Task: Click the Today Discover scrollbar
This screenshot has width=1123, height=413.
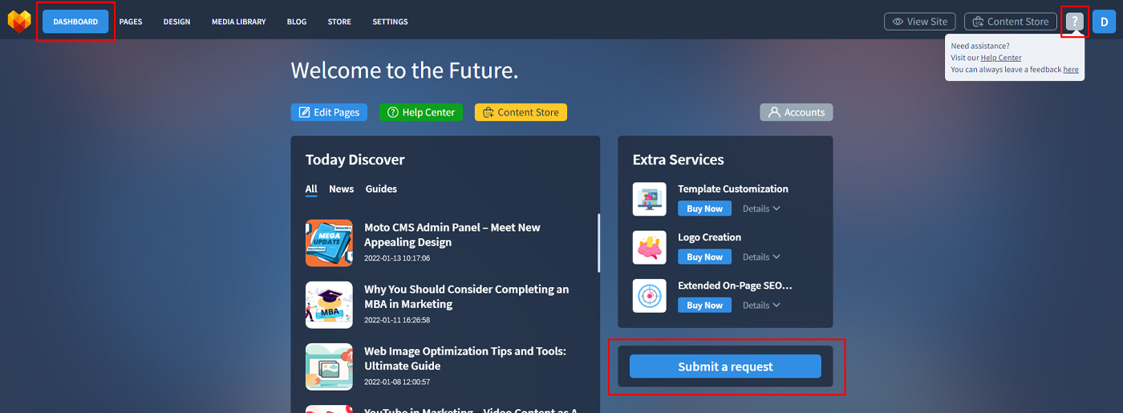Action: coord(598,243)
